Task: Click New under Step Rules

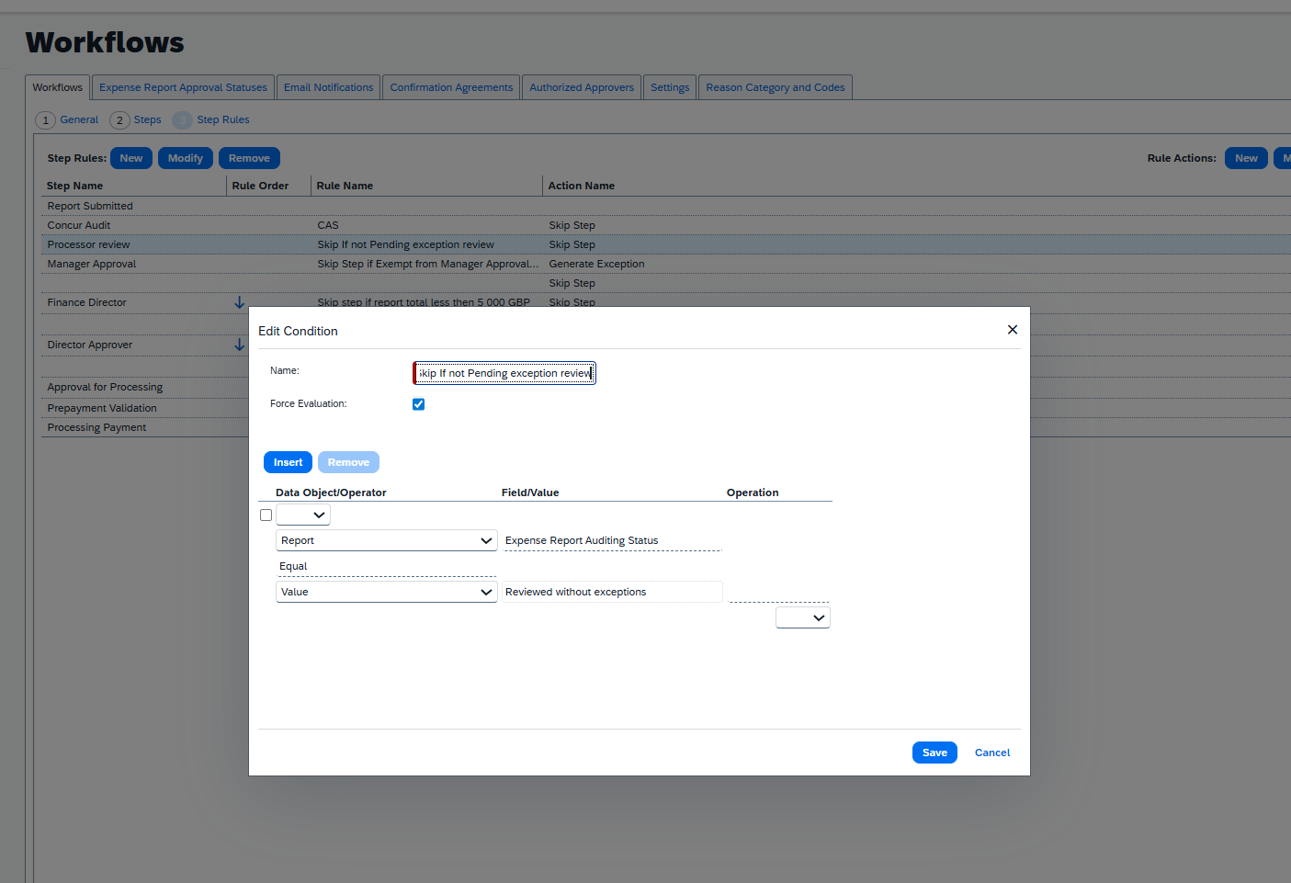Action: [x=131, y=158]
